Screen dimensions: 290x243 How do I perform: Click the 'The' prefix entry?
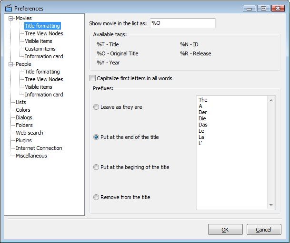203,100
